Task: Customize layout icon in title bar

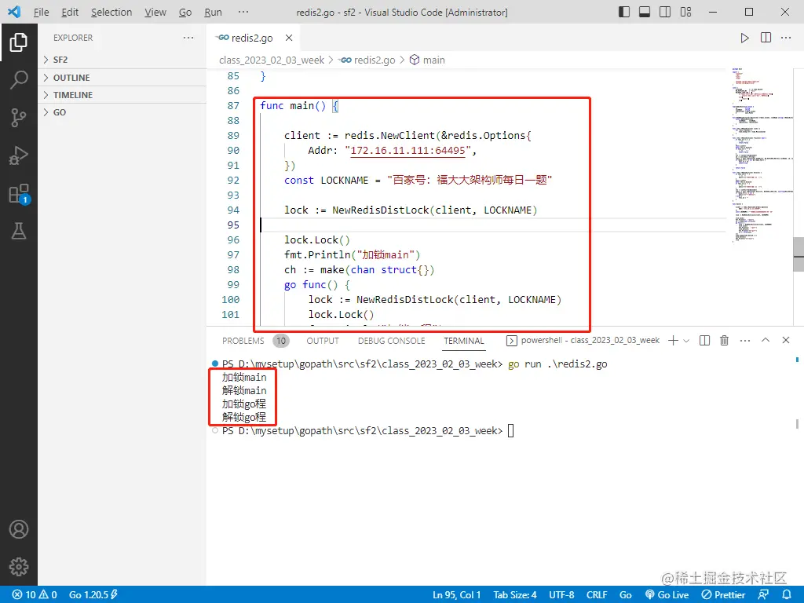Action: click(x=685, y=12)
